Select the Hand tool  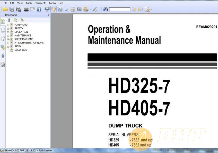54,9
